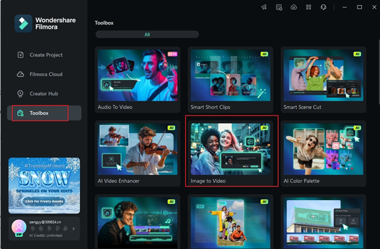Open the Smart Scene Cut tool

[x=323, y=79]
